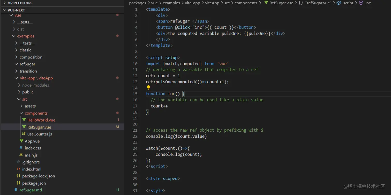Screen dimensions: 391x195
Task: Click the JS icon beside useCounter.js
Action: (24, 134)
